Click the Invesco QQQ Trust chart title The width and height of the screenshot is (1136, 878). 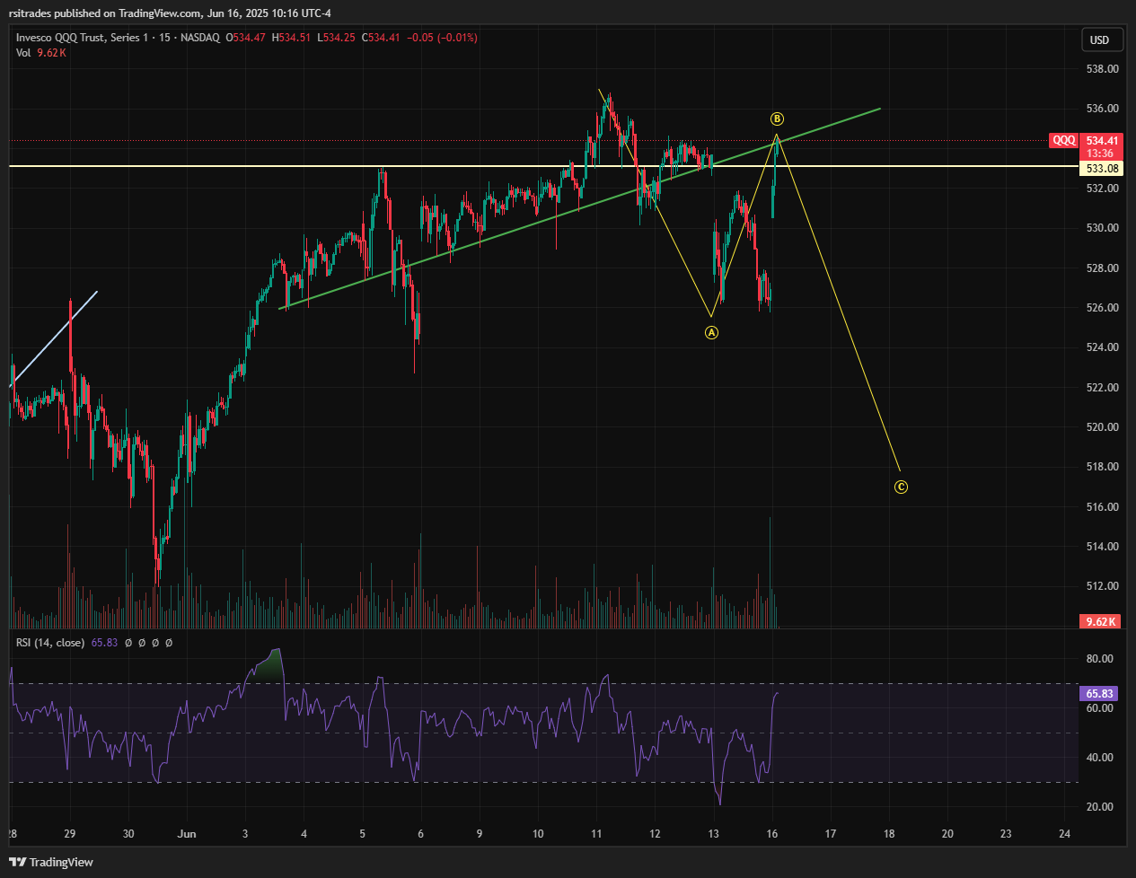[118, 38]
